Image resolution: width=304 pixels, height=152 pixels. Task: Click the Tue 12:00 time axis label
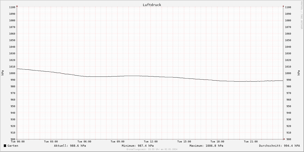[x=151, y=142]
